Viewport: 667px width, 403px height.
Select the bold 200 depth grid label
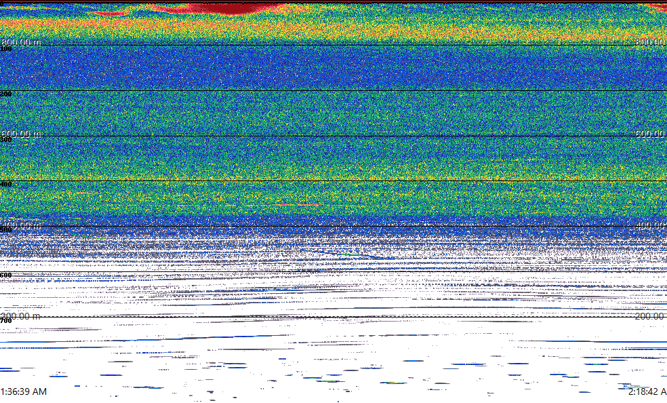6,94
